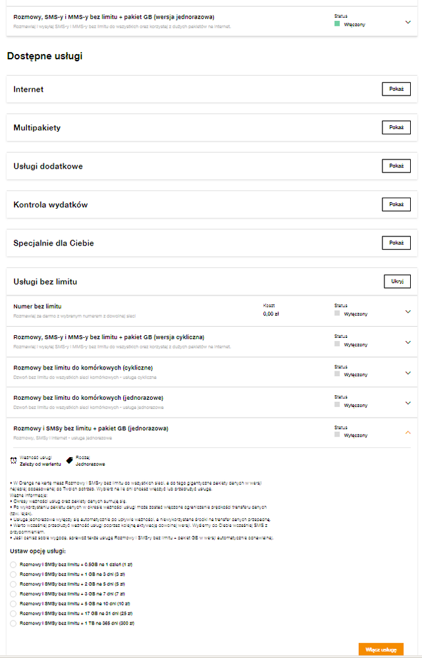
Task: Show the Multipakiety section
Action: pyautogui.click(x=396, y=128)
